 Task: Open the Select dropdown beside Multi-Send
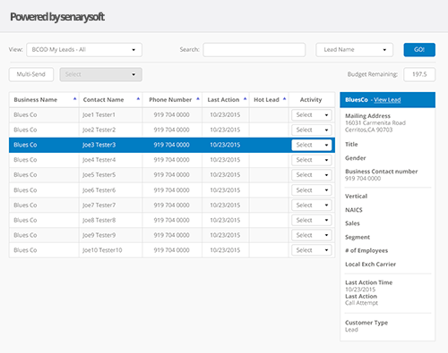tap(100, 74)
